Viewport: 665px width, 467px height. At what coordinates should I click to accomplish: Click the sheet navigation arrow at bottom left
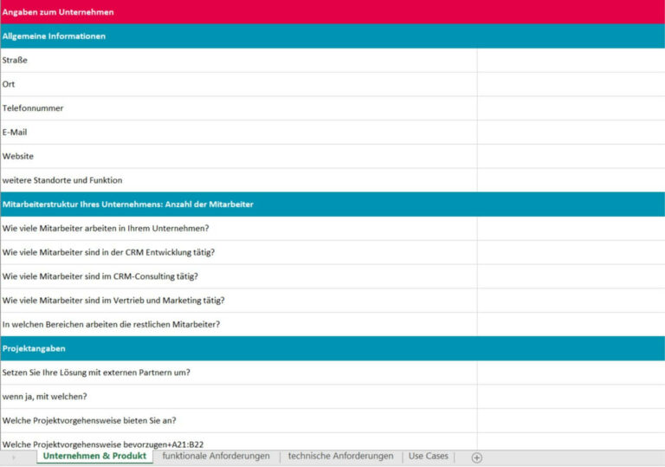[x=13, y=457]
